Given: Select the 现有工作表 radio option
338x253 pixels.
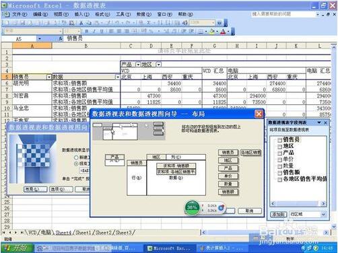Looking at the screenshot, I should [x=76, y=164].
